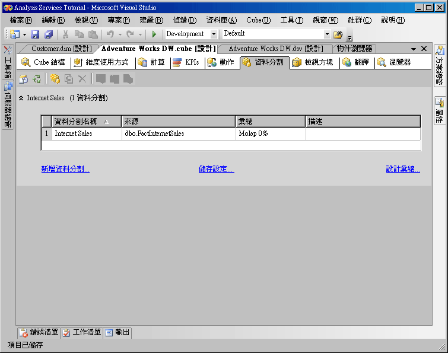Click the 新增資料分割... link
The image size is (448, 353).
tap(65, 169)
